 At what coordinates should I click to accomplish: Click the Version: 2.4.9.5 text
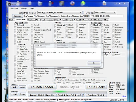pos(117,100)
